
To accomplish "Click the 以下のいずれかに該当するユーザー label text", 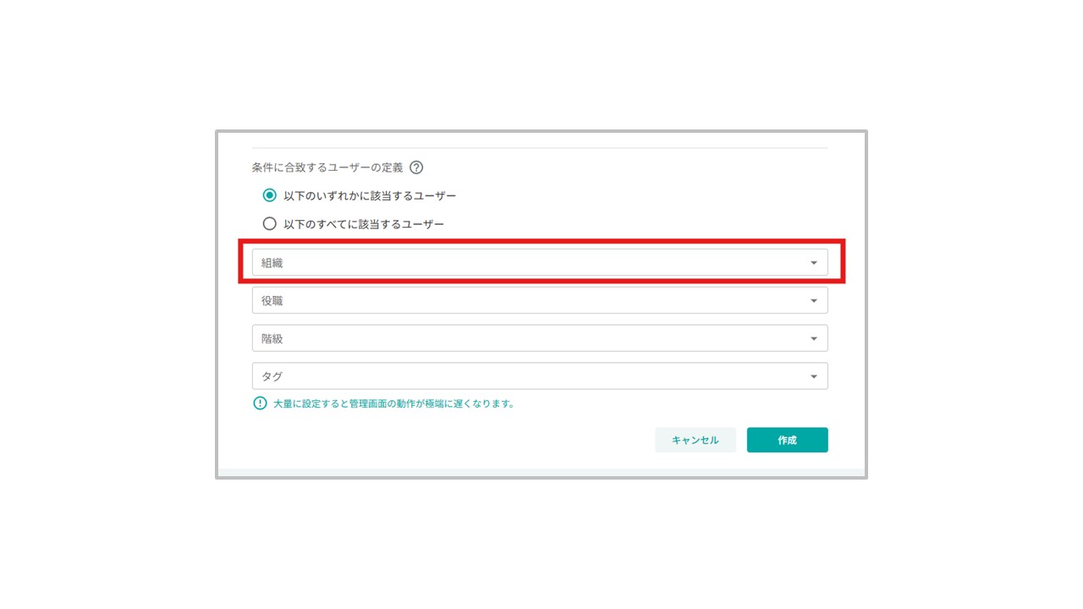I will coord(370,195).
